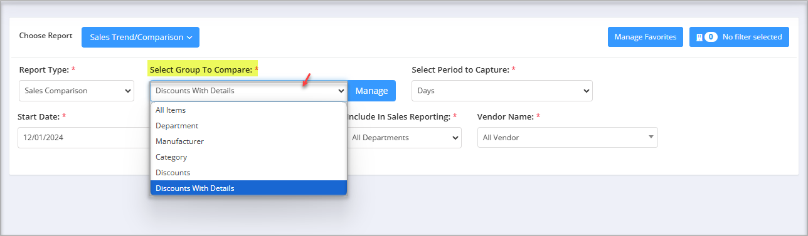Image resolution: width=808 pixels, height=236 pixels.
Task: Pick Manufacturer from the dropdown list
Action: [248, 141]
